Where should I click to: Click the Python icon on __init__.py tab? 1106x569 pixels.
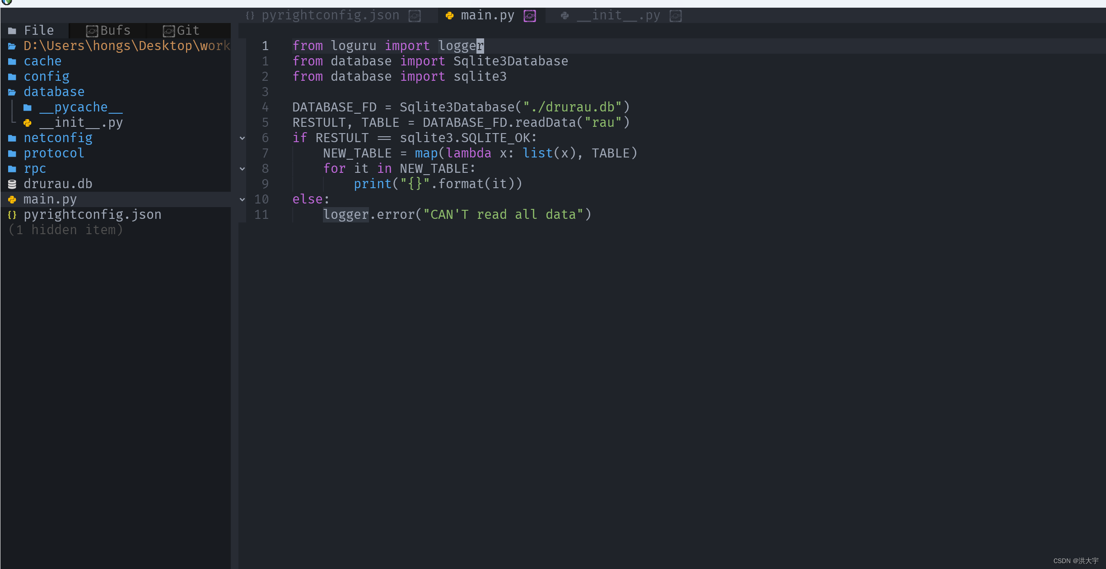coord(565,16)
